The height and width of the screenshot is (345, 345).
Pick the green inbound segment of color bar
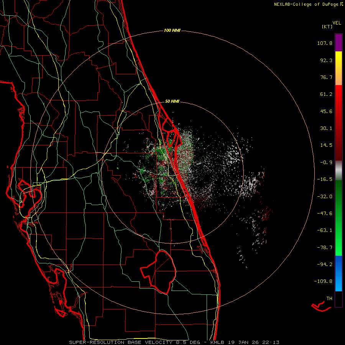click(338, 218)
